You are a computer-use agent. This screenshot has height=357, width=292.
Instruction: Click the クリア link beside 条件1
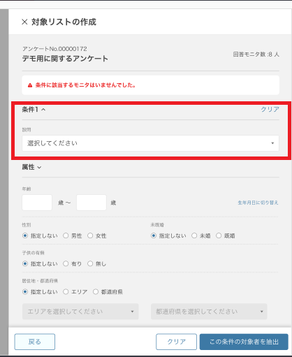[x=270, y=109]
